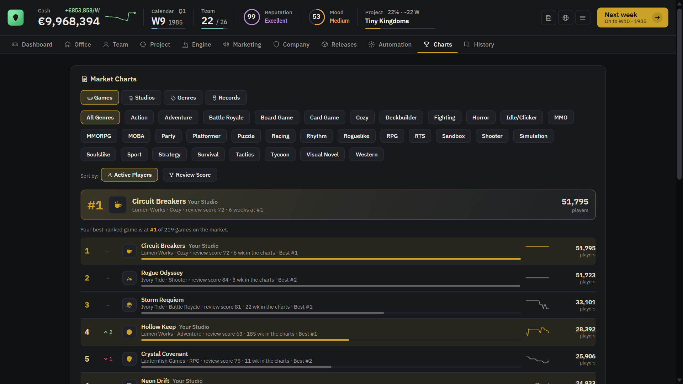Filter by Shooter genre

pos(492,136)
